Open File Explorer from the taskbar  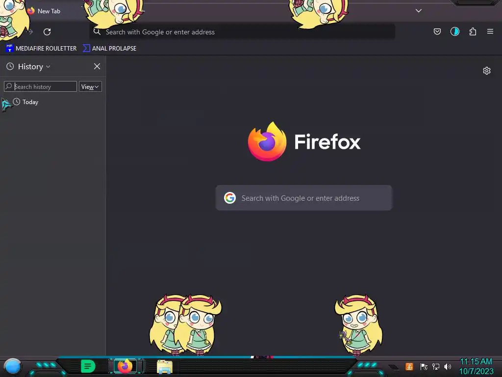tap(165, 367)
